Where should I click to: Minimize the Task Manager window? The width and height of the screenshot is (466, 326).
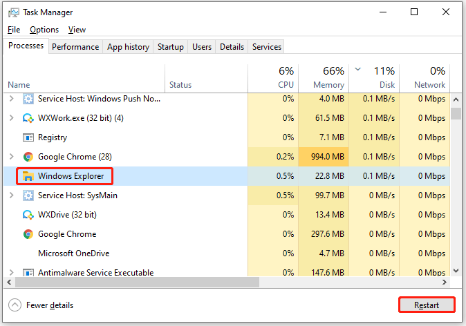[383, 12]
